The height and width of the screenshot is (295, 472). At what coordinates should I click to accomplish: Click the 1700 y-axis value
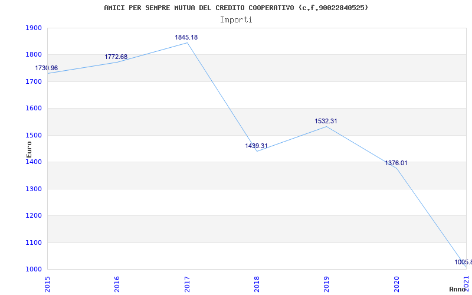pos(34,81)
